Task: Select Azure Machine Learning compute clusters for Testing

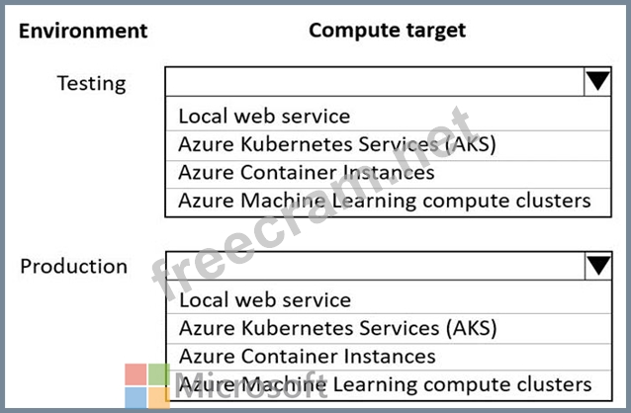Action: 384,201
